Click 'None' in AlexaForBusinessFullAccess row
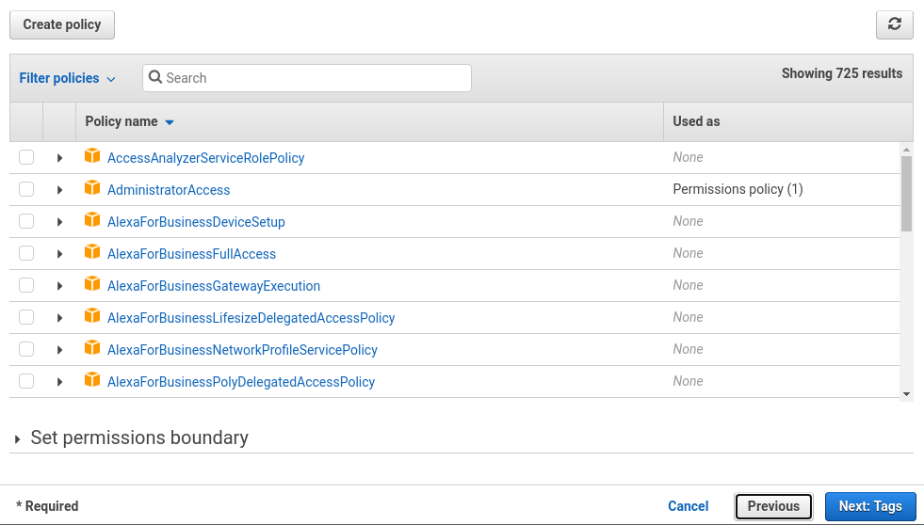Image resolution: width=924 pixels, height=525 pixels. coord(688,253)
